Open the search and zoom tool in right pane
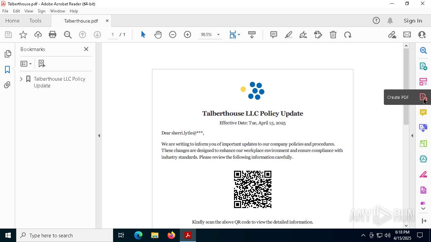431x242 pixels. point(423,50)
